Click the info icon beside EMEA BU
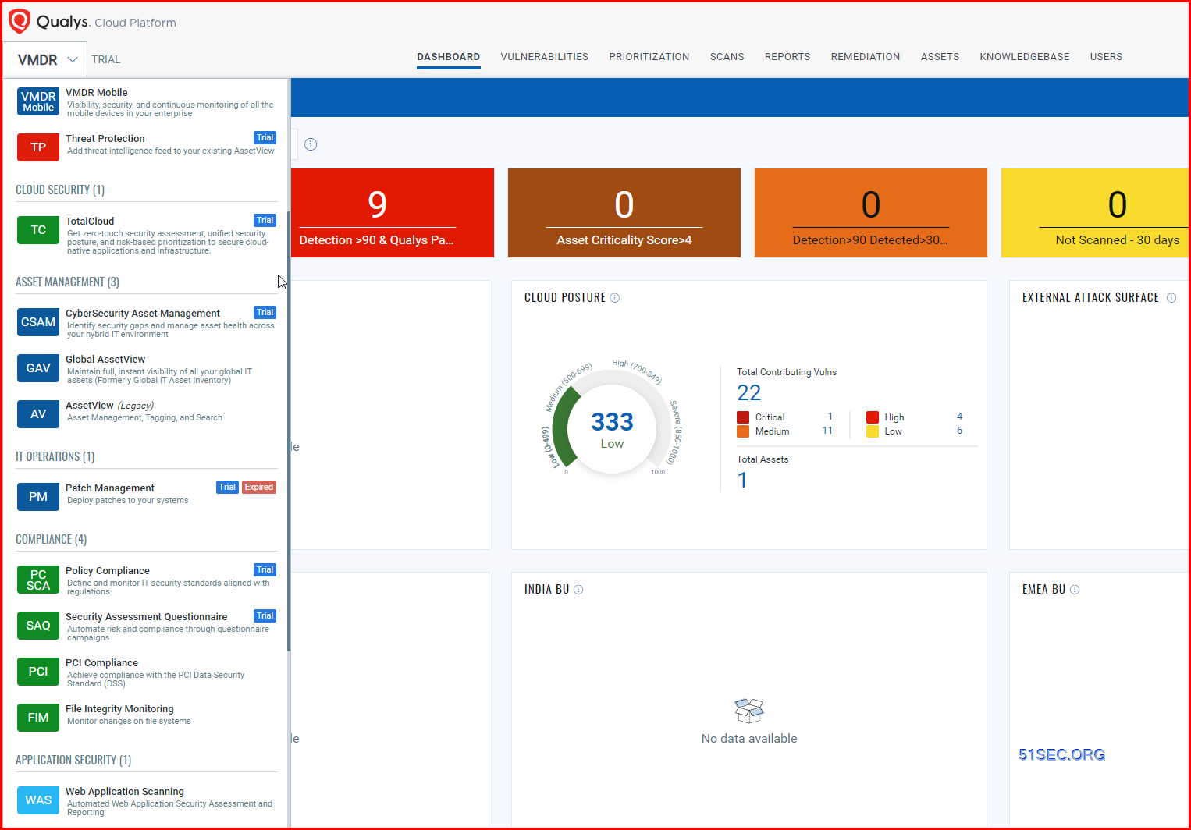The width and height of the screenshot is (1191, 830). point(1075,590)
